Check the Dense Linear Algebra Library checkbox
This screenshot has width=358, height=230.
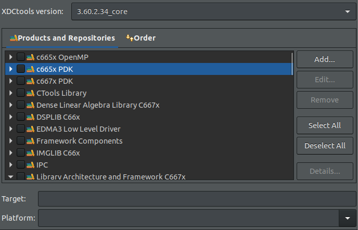pyautogui.click(x=20, y=105)
